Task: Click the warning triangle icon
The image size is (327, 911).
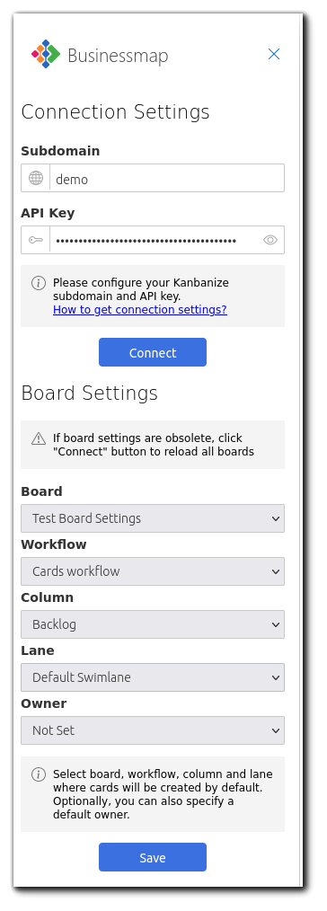Action: click(x=39, y=438)
